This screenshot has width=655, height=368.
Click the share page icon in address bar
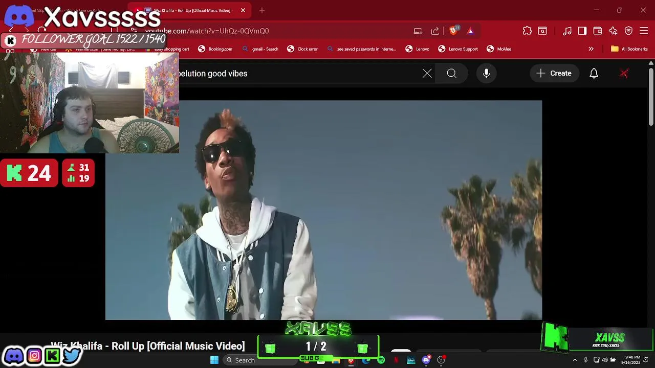pos(435,31)
